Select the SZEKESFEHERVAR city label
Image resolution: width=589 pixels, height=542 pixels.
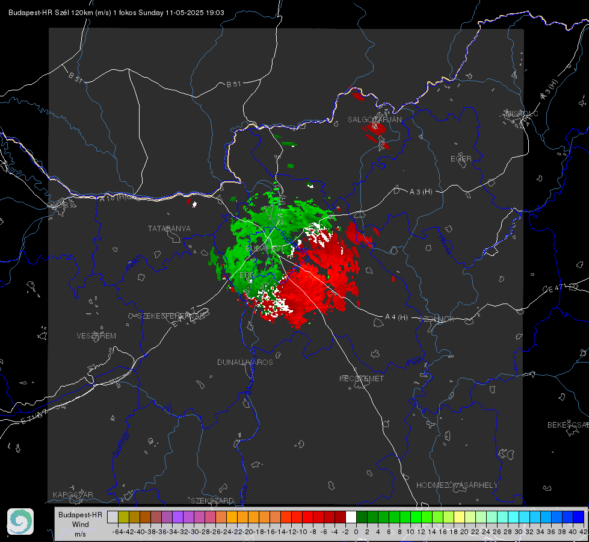pos(171,316)
